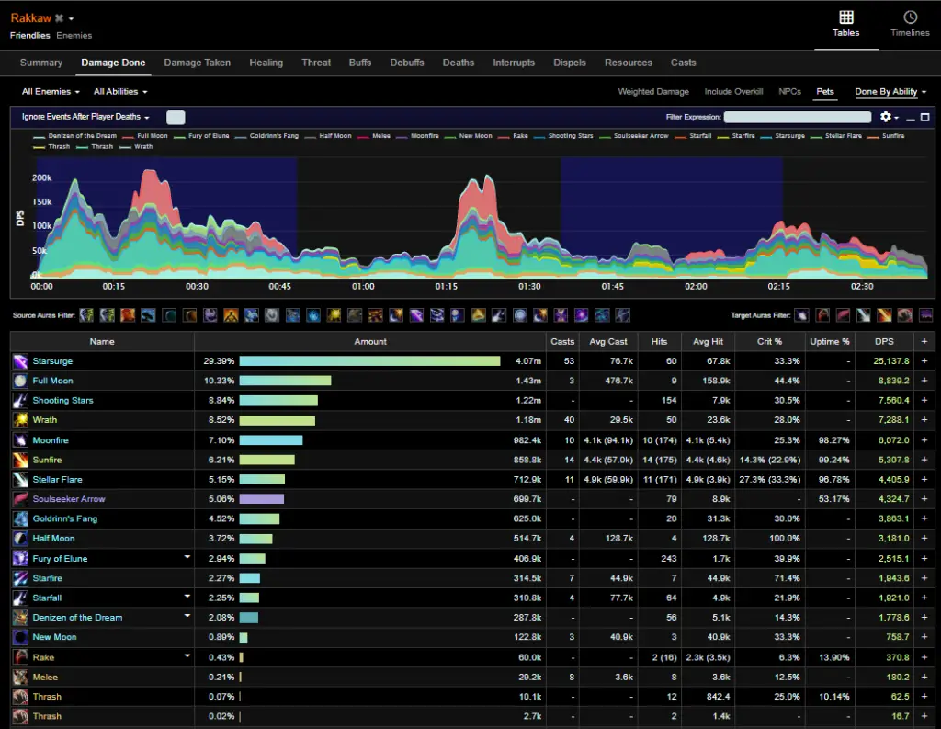Open Ignore Events After Player Deaths dropdown
The image size is (941, 729).
[85, 117]
